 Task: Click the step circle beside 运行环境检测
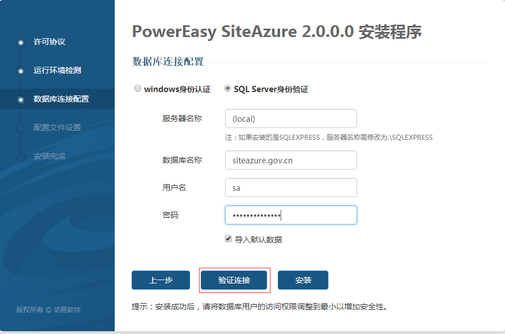pyautogui.click(x=21, y=71)
